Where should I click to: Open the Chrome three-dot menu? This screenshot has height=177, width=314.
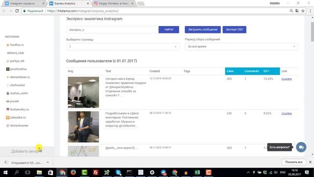310,11
